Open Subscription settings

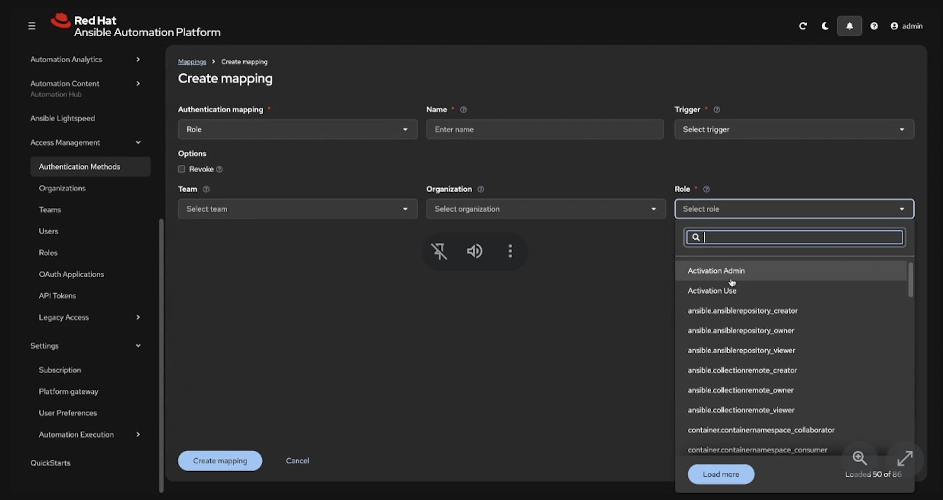click(x=60, y=370)
